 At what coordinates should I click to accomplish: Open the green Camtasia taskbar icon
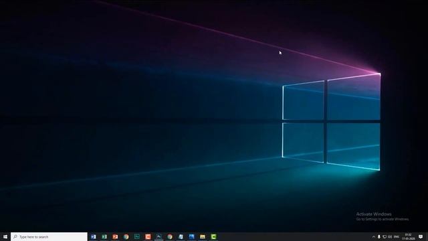pyautogui.click(x=213, y=236)
